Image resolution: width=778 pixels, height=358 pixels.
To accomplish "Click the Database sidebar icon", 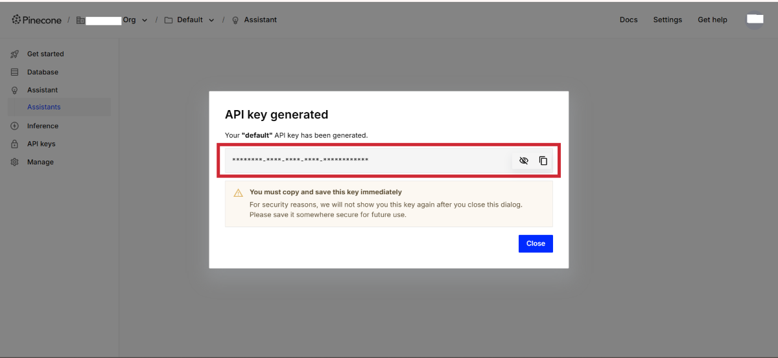I will click(x=14, y=73).
